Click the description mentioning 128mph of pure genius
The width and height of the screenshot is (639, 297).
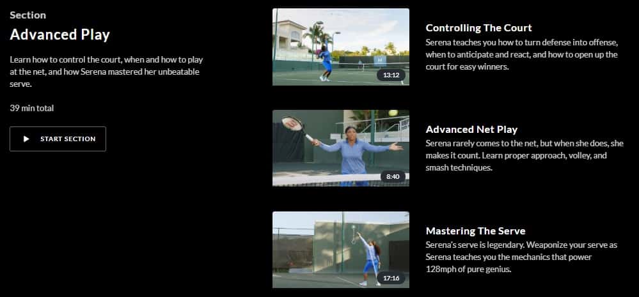pyautogui.click(x=521, y=257)
